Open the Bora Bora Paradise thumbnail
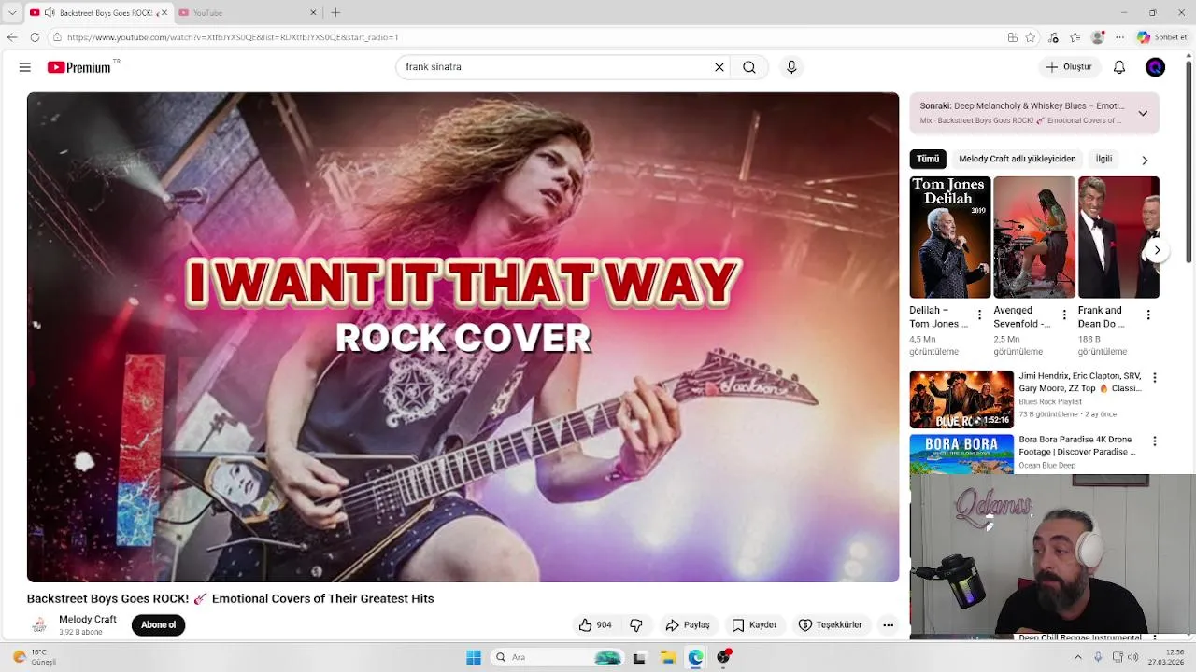 (x=961, y=455)
